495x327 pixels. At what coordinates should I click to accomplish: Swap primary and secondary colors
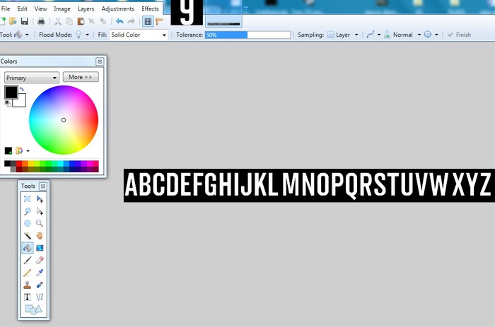click(22, 89)
